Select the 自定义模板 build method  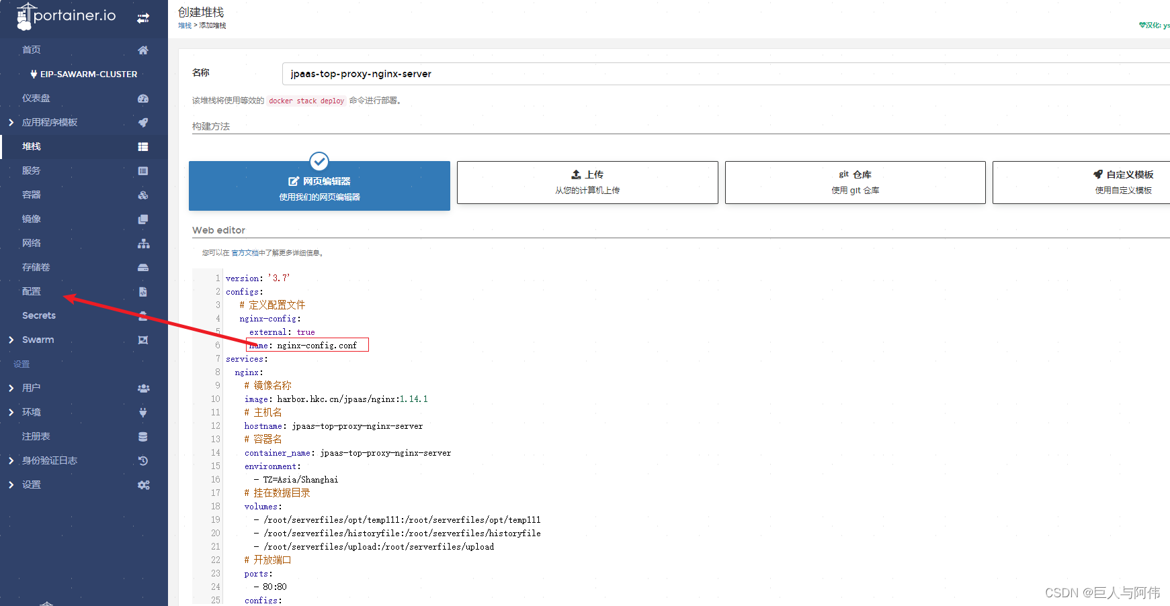[x=1081, y=183]
